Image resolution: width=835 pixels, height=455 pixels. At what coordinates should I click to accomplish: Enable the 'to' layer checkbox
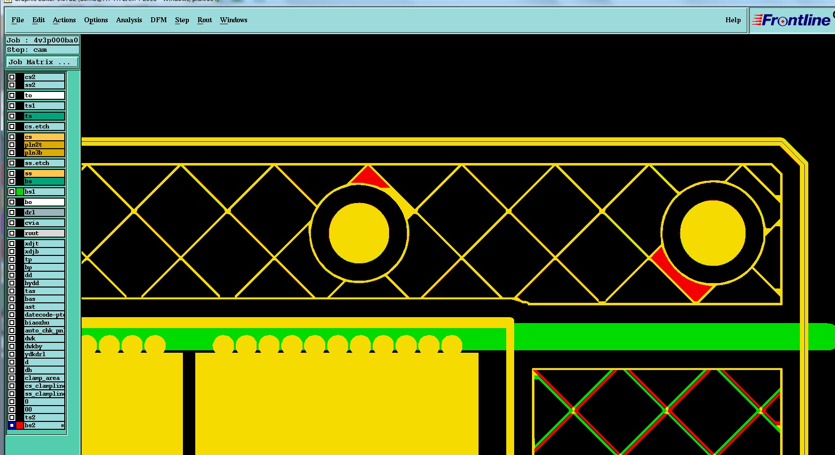(x=12, y=95)
